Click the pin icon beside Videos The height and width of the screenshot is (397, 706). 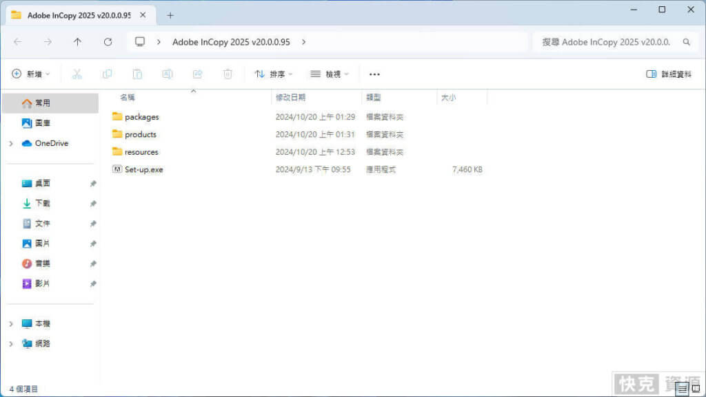click(x=93, y=284)
